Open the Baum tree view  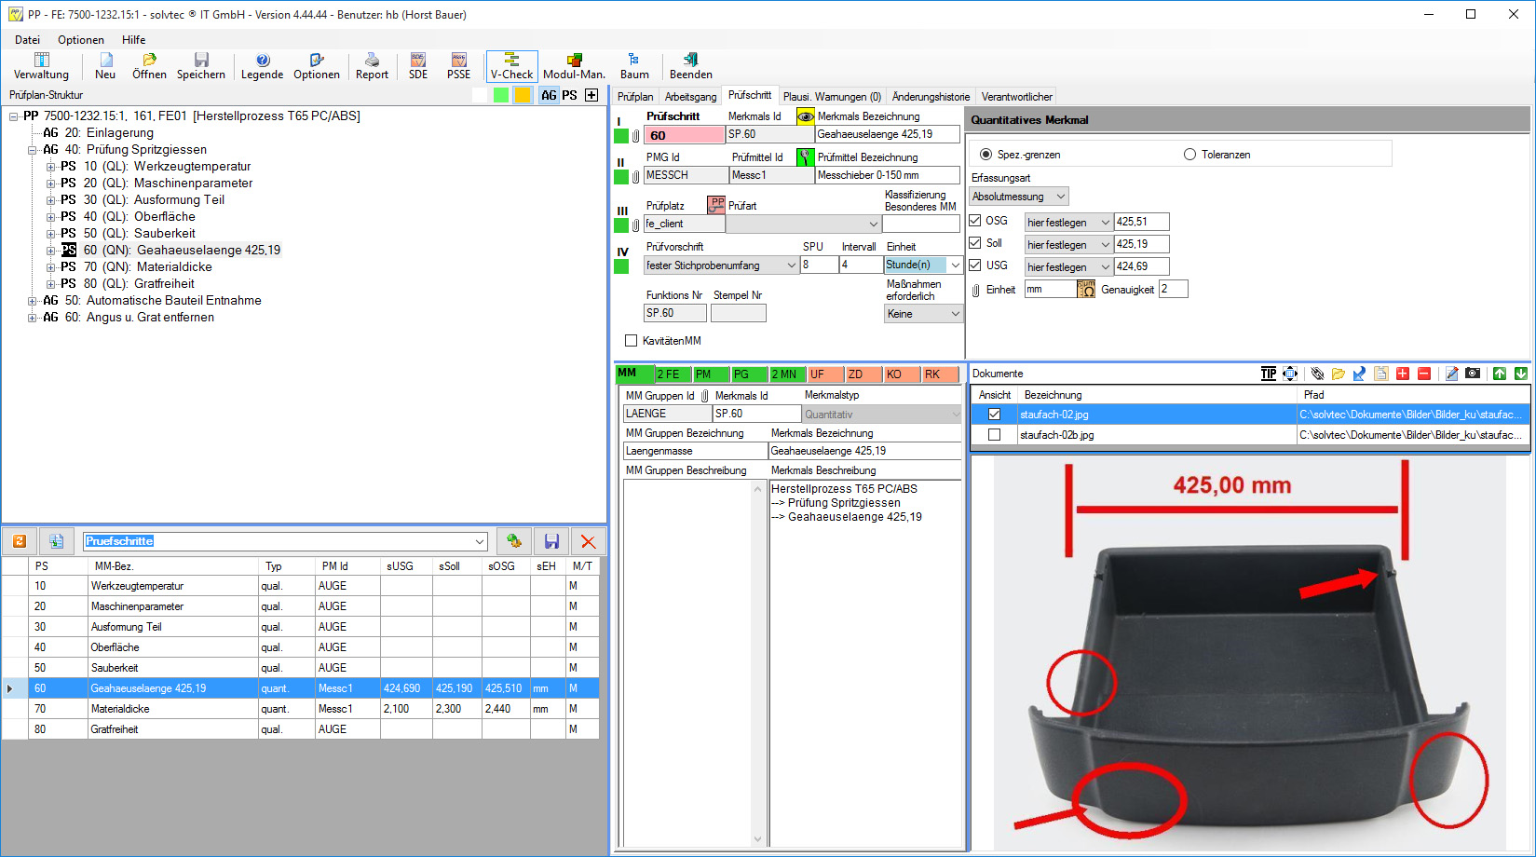634,66
